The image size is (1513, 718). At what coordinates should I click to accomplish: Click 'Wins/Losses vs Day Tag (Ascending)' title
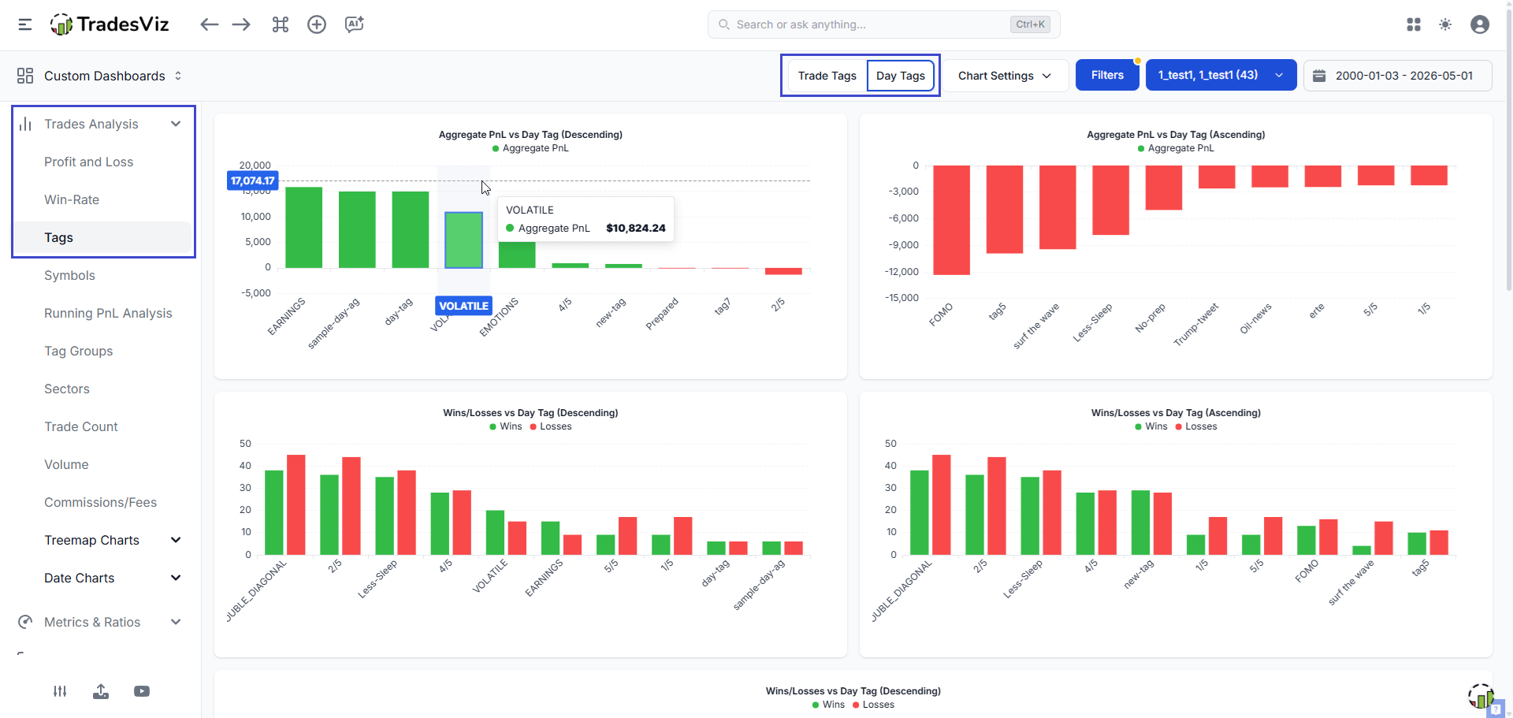(1176, 413)
